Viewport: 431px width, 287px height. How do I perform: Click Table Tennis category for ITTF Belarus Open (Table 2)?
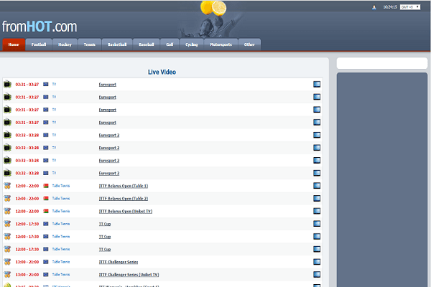pyautogui.click(x=61, y=199)
